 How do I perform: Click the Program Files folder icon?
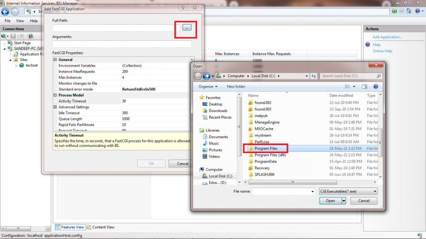coord(250,148)
